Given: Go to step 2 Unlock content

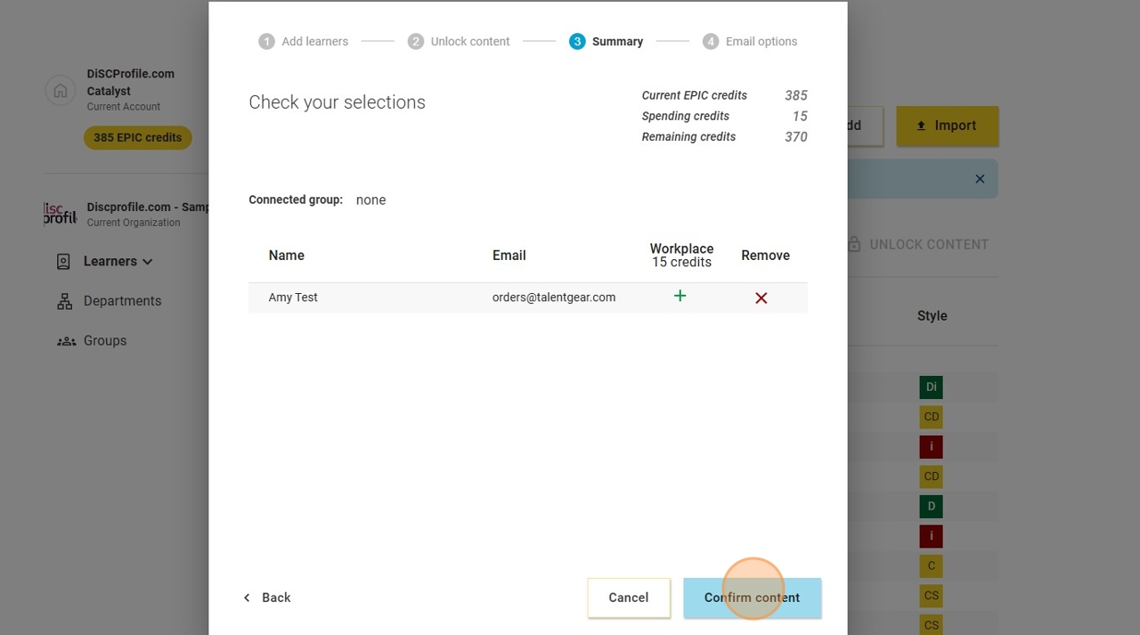Looking at the screenshot, I should point(459,41).
